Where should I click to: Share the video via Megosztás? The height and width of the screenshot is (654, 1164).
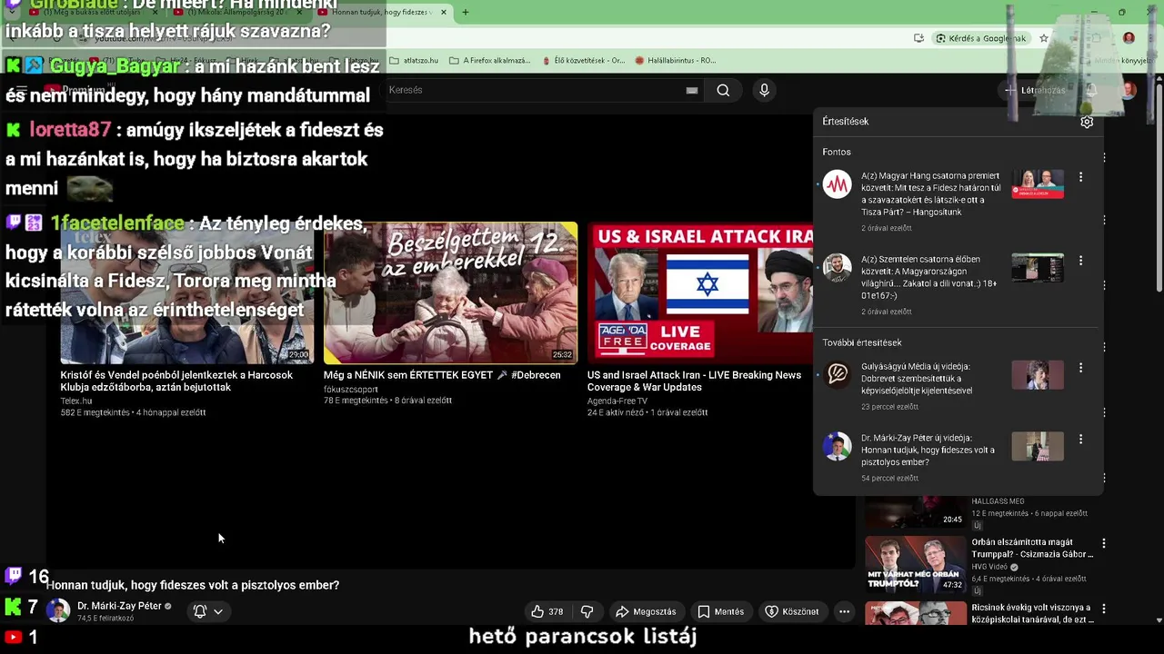pyautogui.click(x=646, y=611)
